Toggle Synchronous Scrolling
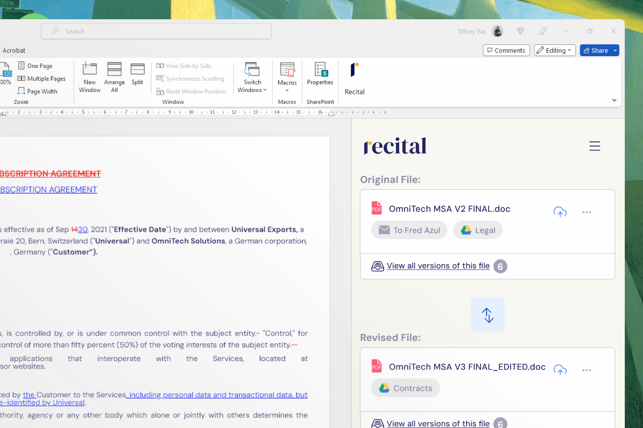This screenshot has width=643, height=428. (190, 79)
